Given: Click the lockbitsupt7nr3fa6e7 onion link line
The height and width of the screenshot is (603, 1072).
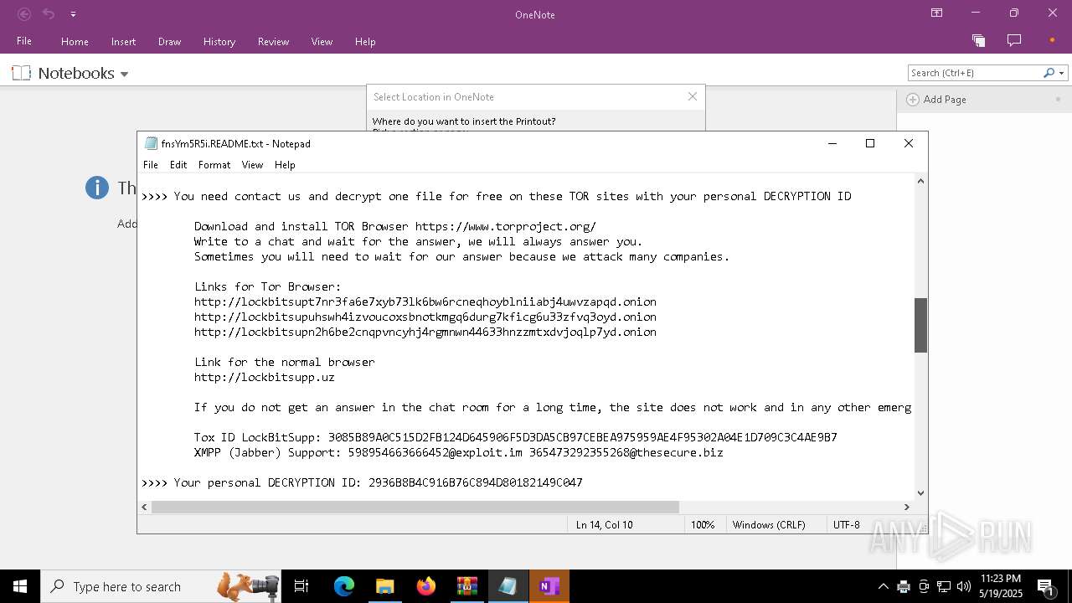Looking at the screenshot, I should [x=425, y=301].
